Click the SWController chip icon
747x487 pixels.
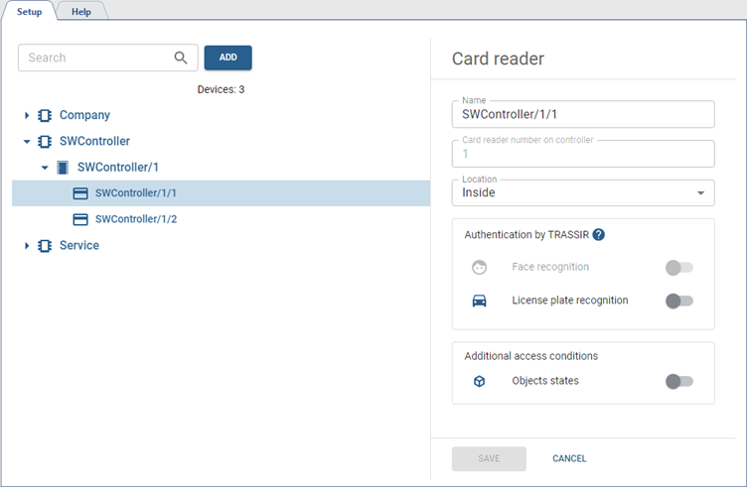(x=45, y=141)
